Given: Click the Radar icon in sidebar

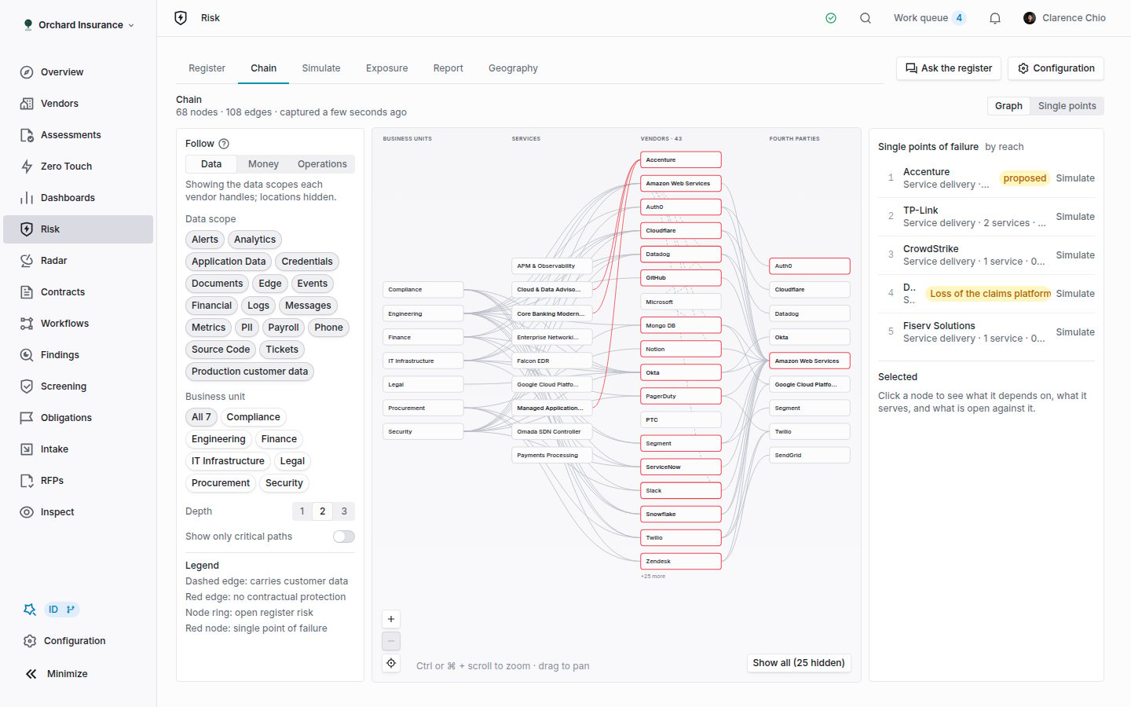Looking at the screenshot, I should (27, 261).
